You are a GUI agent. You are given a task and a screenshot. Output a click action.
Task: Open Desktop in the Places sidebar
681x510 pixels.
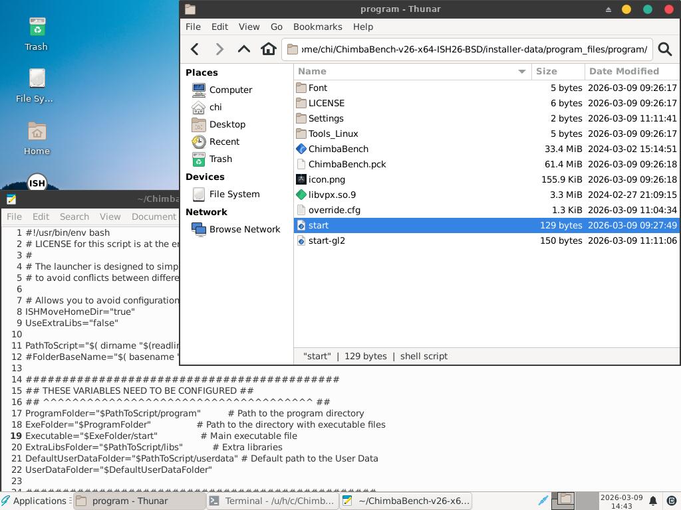click(x=218, y=124)
